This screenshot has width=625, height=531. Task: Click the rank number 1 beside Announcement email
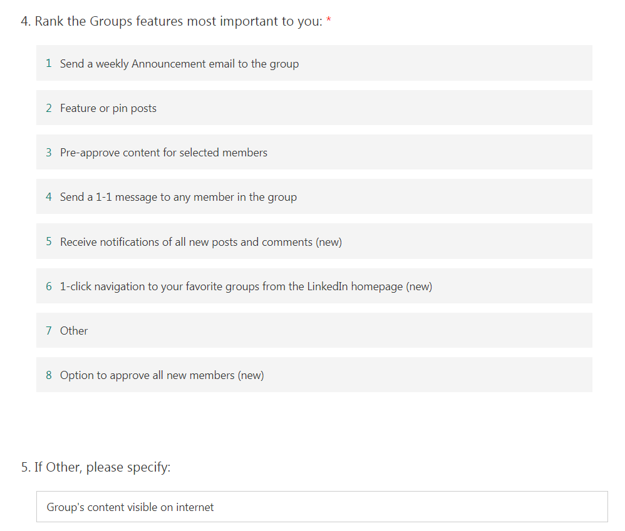pyautogui.click(x=49, y=63)
